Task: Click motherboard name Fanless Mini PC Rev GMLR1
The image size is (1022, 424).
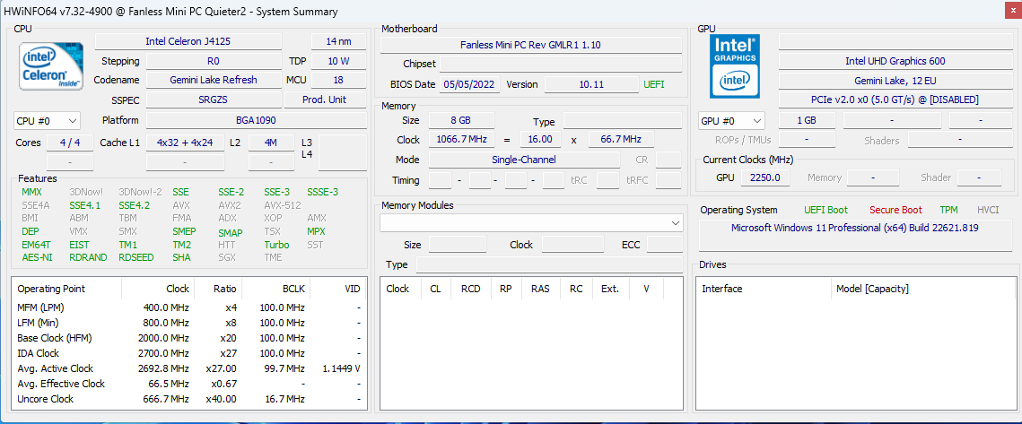Action: click(x=531, y=45)
